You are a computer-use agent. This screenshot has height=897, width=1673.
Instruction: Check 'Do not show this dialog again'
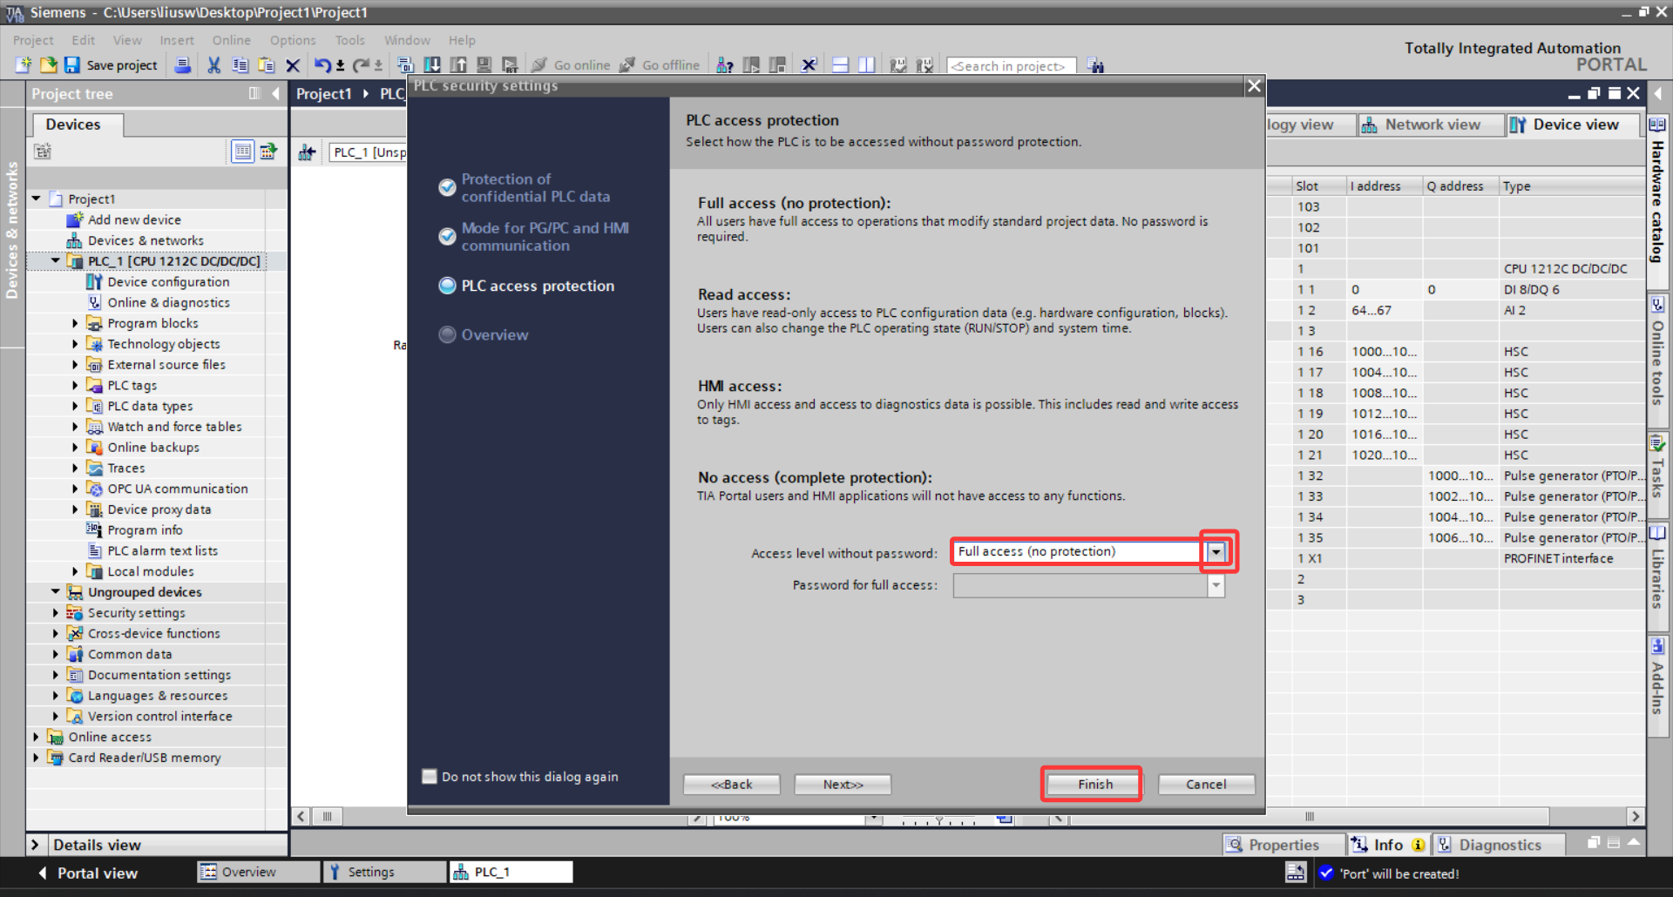tap(430, 776)
